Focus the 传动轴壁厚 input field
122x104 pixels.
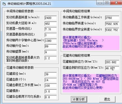(x=51, y=52)
